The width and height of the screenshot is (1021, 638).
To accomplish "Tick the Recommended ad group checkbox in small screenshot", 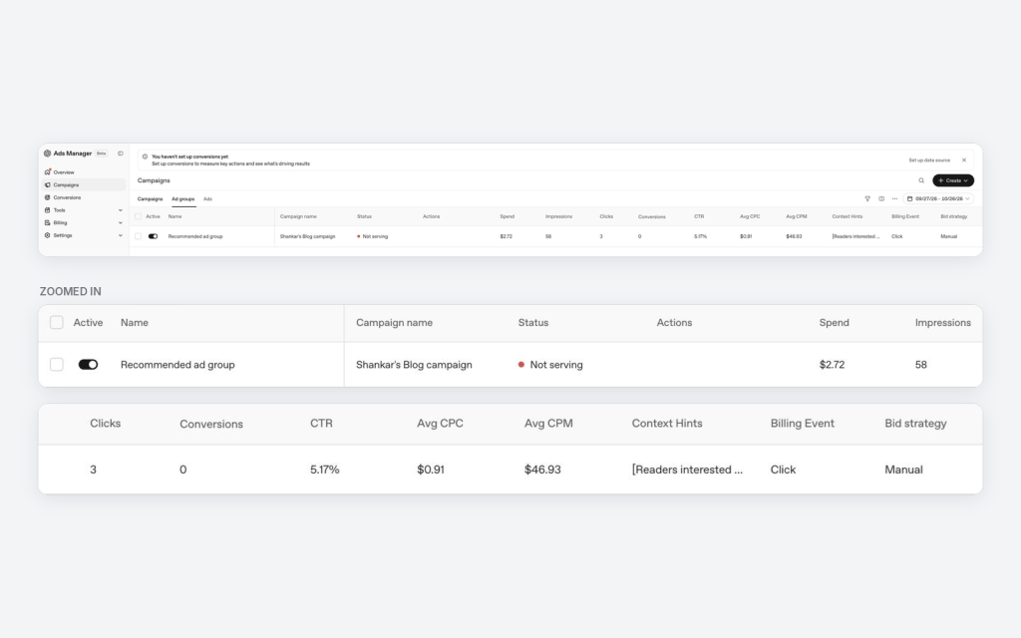I will pyautogui.click(x=138, y=236).
